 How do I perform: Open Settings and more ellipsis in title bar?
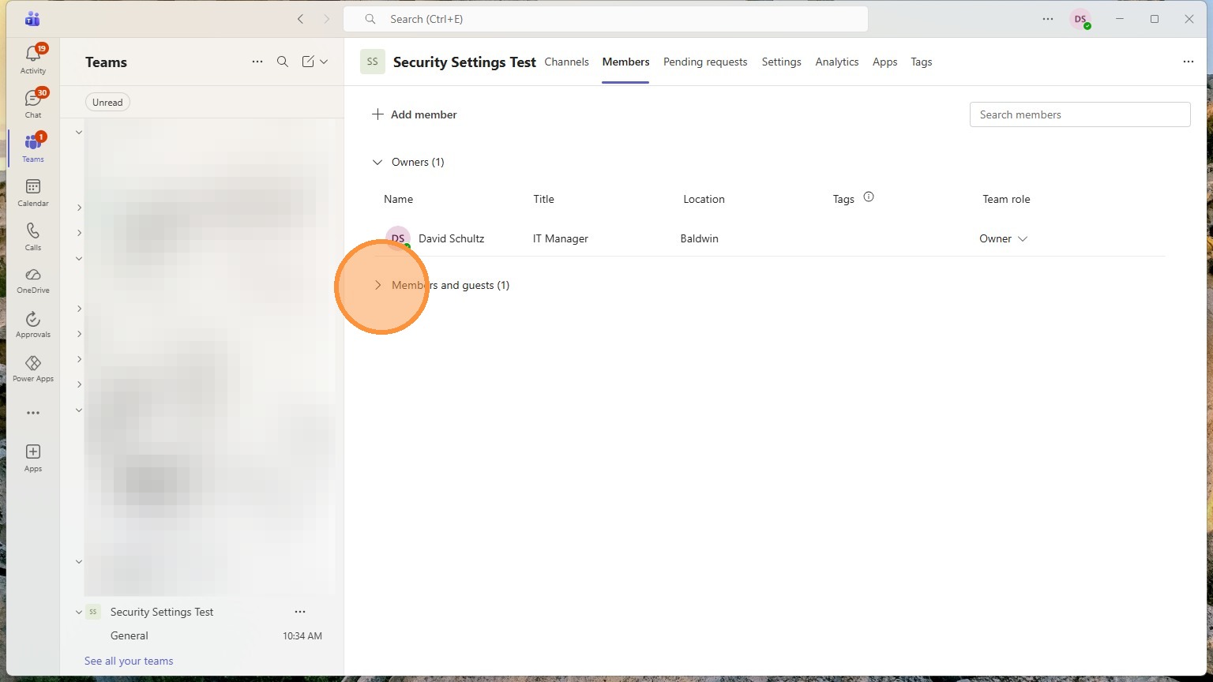pyautogui.click(x=1048, y=19)
